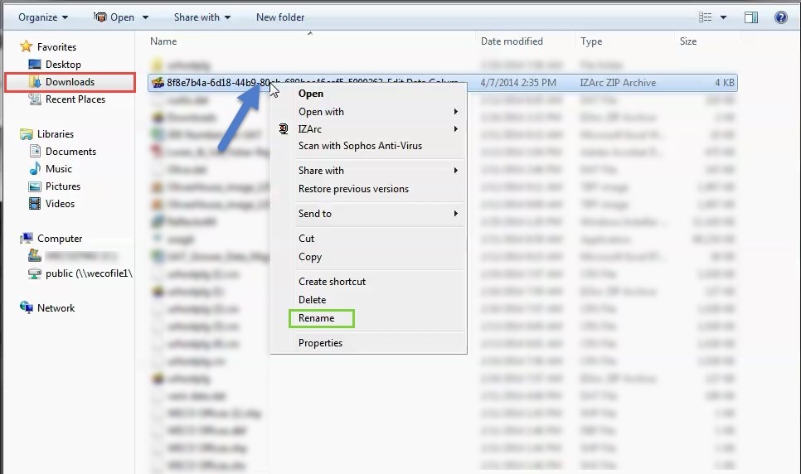Click the change view icon
801x474 pixels.
click(x=706, y=17)
